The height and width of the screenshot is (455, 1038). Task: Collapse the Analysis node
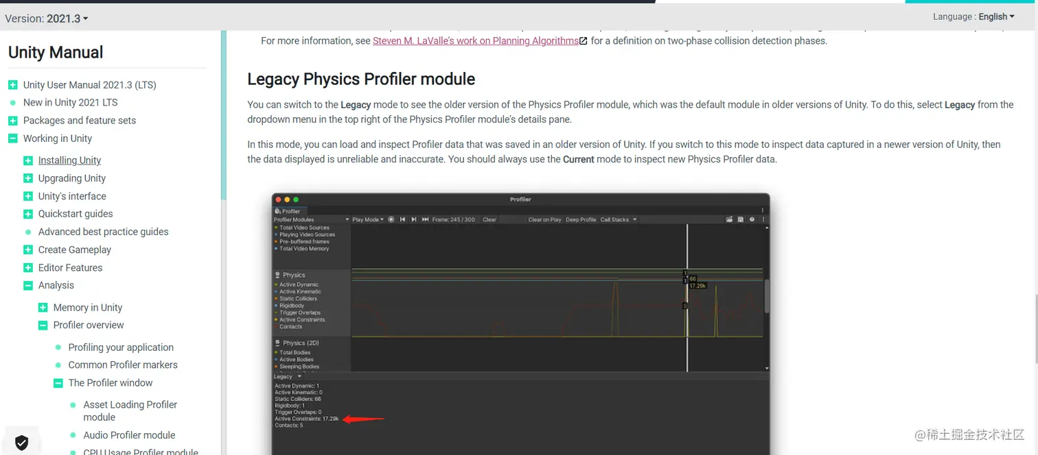[28, 286]
